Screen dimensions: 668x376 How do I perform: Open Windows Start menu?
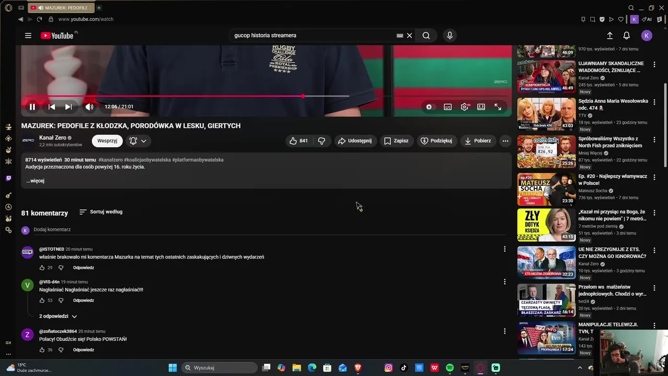(x=173, y=368)
